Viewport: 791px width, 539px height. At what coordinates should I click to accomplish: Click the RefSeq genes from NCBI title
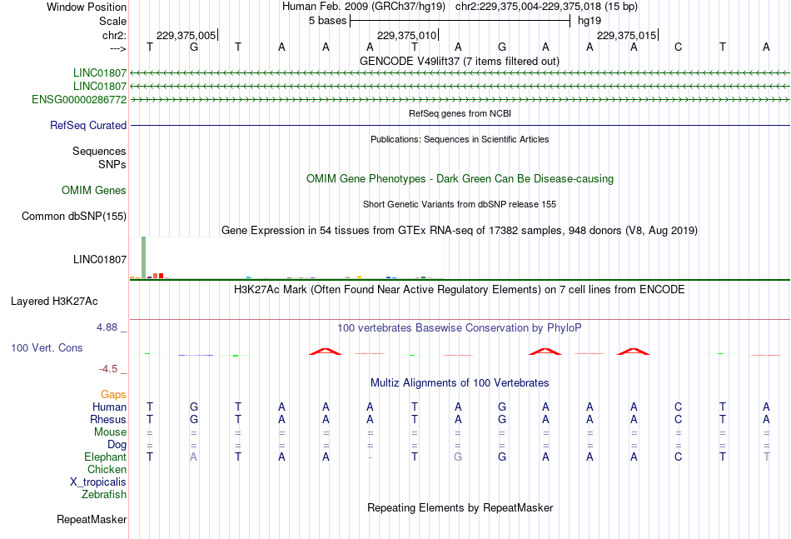[460, 113]
